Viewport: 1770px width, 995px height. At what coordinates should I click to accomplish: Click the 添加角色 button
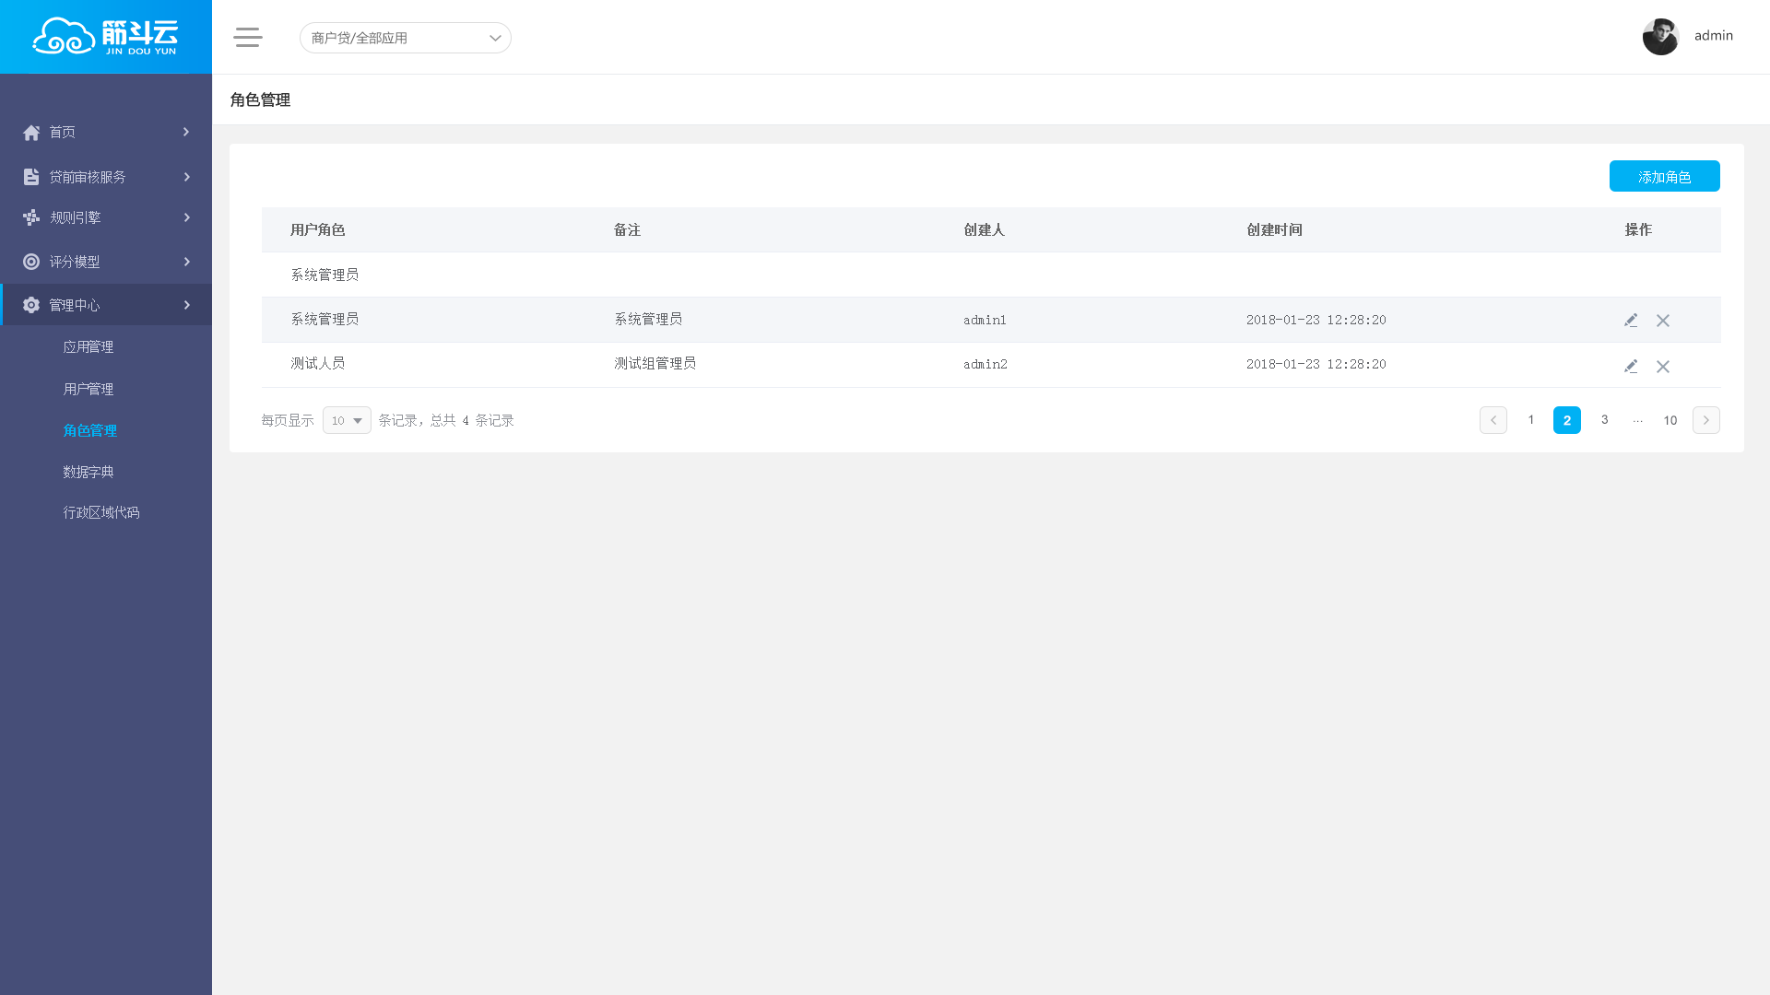(1664, 176)
